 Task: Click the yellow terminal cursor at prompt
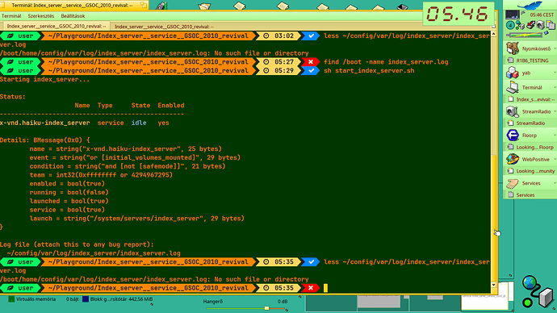(325, 288)
